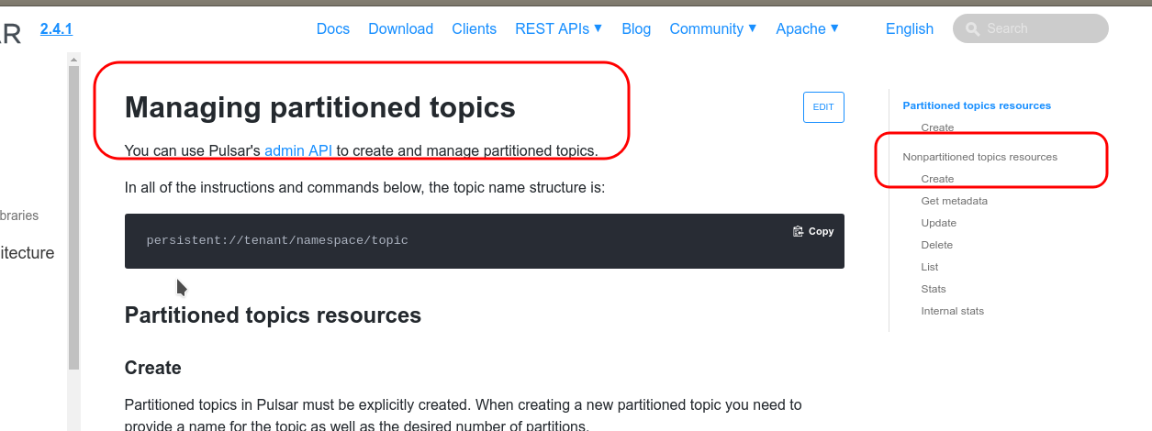This screenshot has width=1152, height=431.
Task: Click the Managing partitioned topics heading
Action: 319,107
